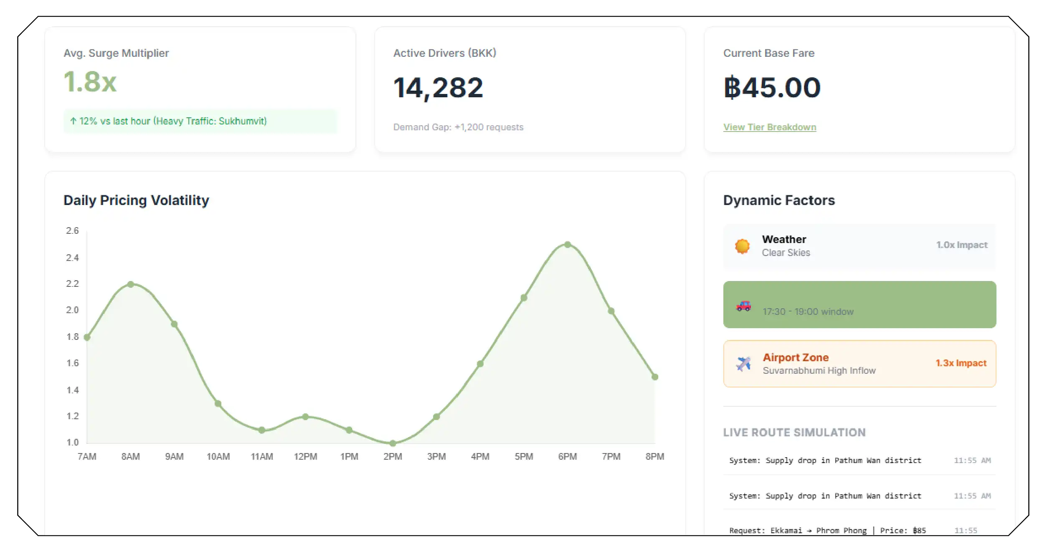Click the 6PM peak data point on the chart
The width and height of the screenshot is (1047, 552).
point(567,244)
